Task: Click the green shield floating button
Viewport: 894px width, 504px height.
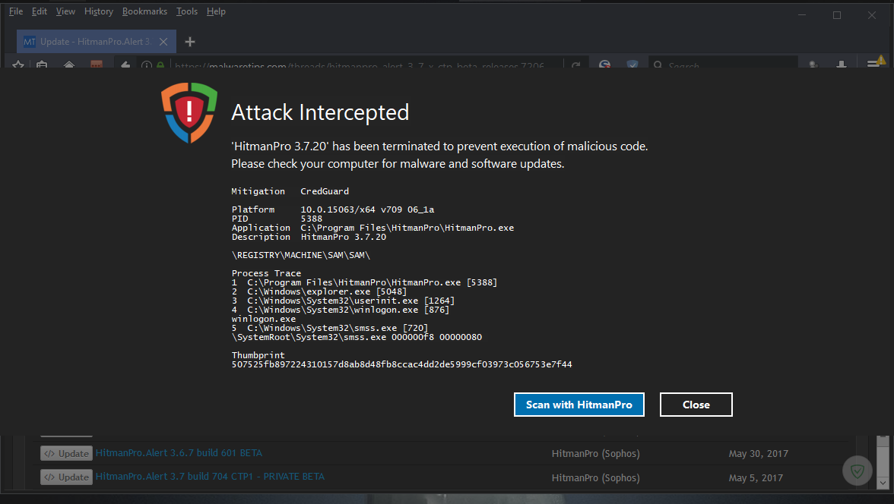Action: pyautogui.click(x=858, y=471)
